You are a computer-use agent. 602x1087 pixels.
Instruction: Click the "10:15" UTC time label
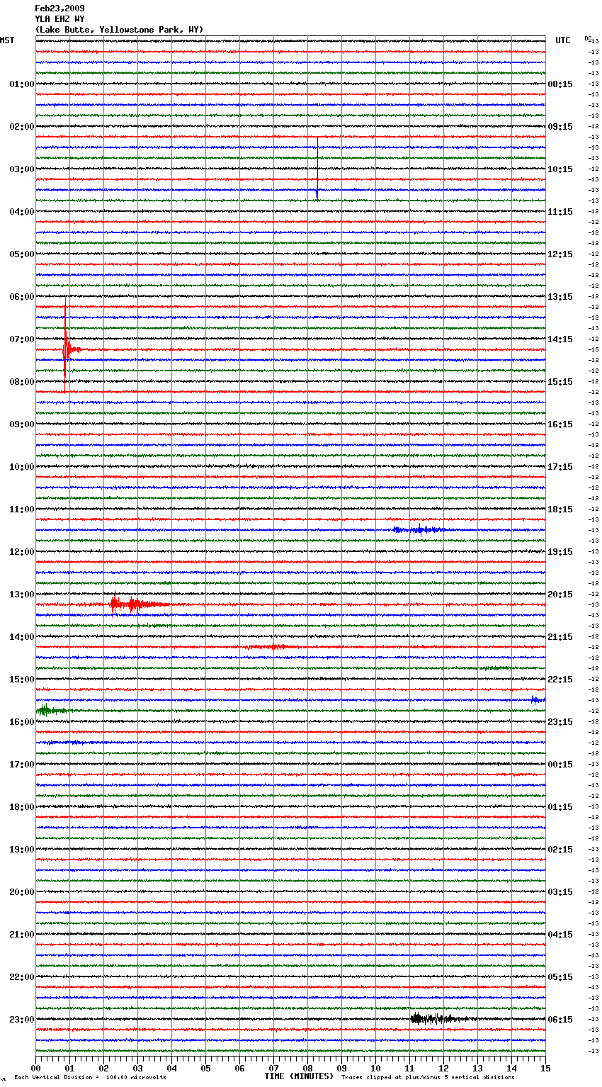click(x=560, y=169)
